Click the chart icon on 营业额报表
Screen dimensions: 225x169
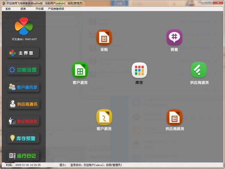click(12, 121)
